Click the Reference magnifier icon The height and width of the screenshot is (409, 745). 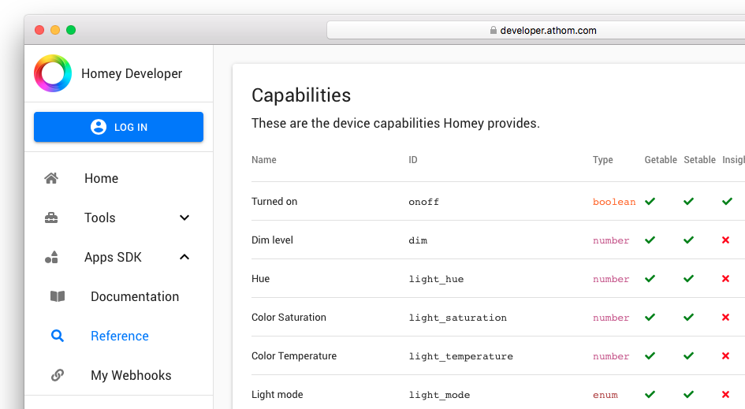coord(58,336)
